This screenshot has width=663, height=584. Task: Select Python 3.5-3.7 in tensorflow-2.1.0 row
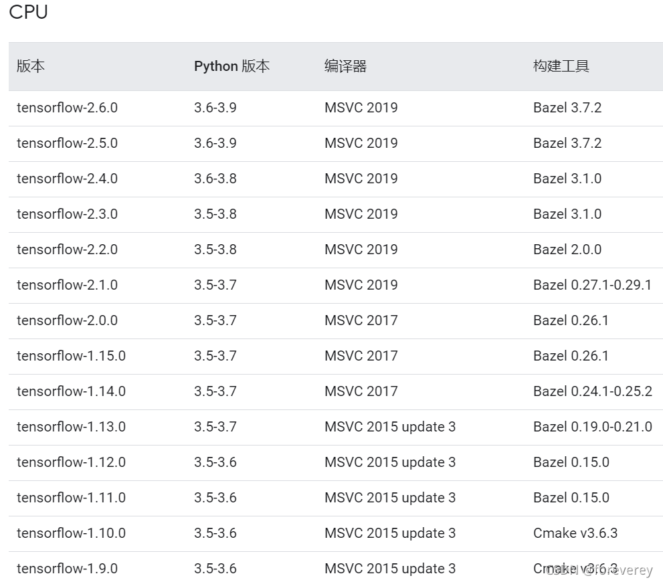tap(215, 286)
